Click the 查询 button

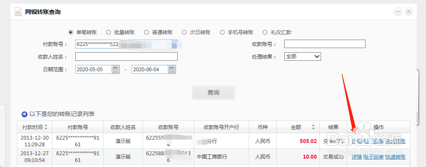click(x=214, y=93)
